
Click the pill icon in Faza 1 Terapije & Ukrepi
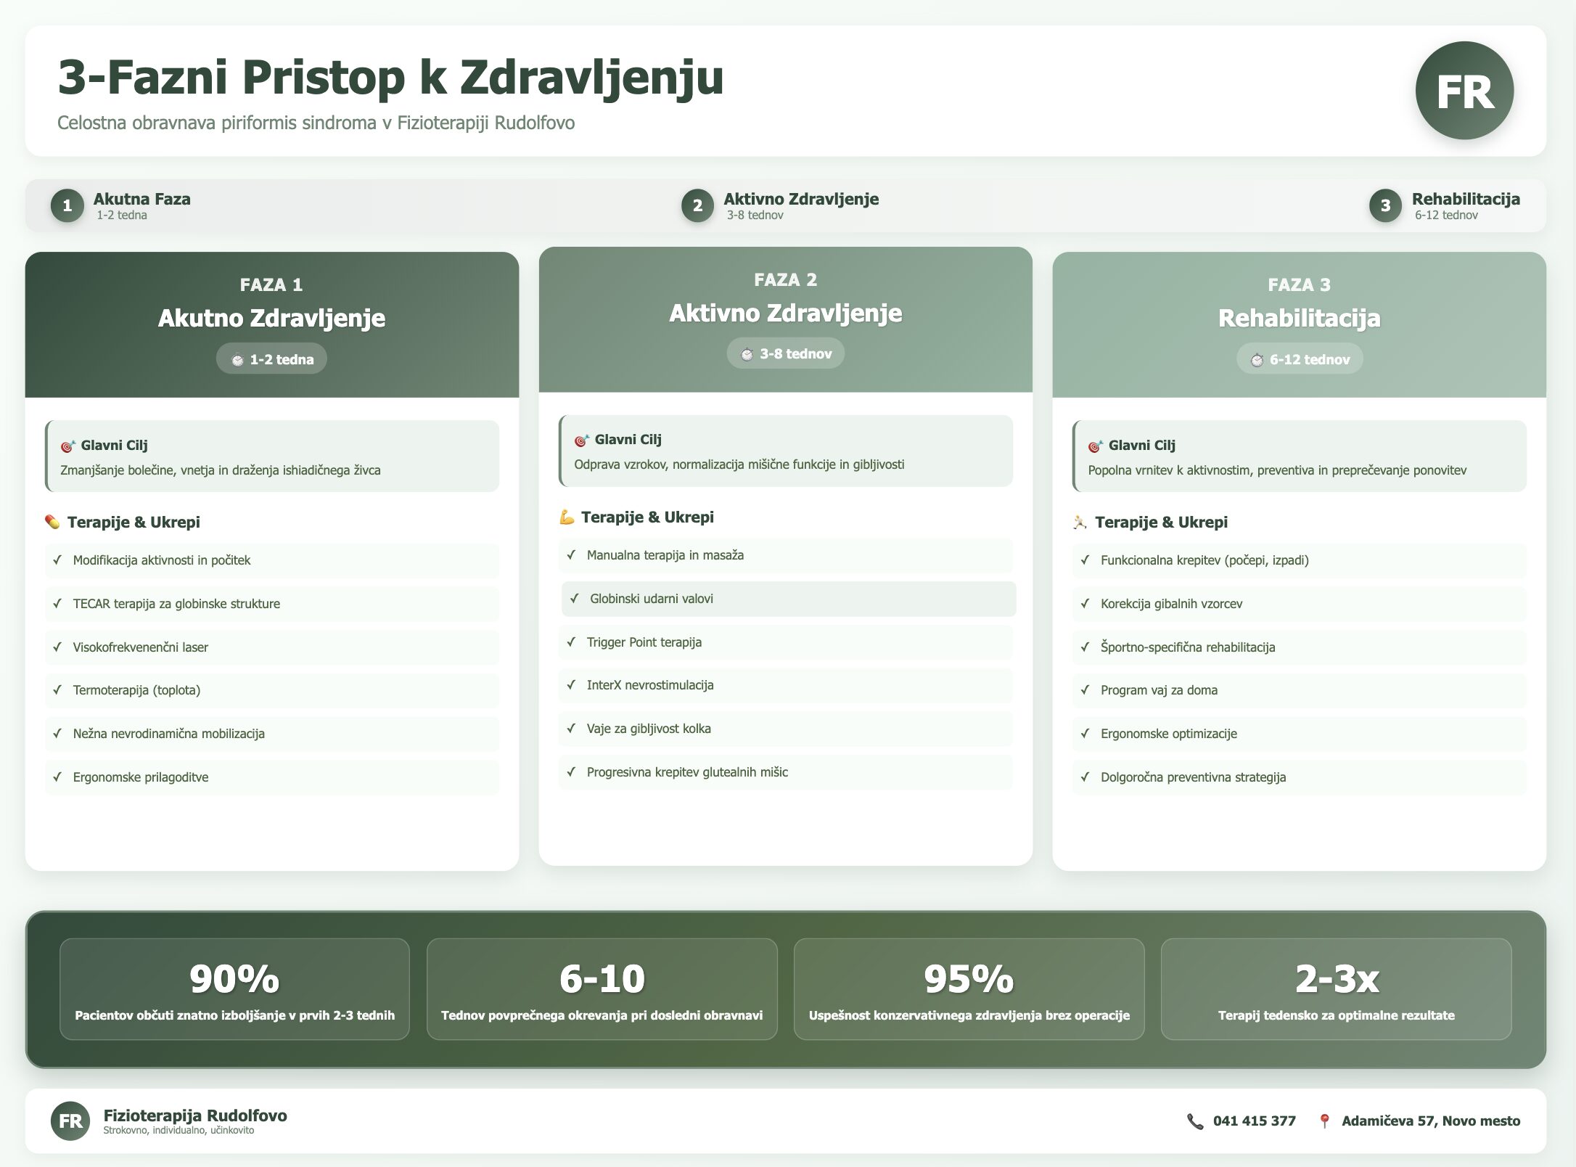[x=52, y=522]
